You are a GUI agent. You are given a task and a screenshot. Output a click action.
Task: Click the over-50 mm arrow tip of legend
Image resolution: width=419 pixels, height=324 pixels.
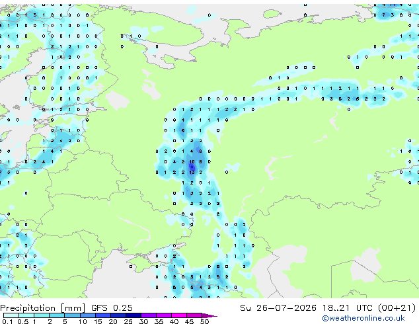209,315
